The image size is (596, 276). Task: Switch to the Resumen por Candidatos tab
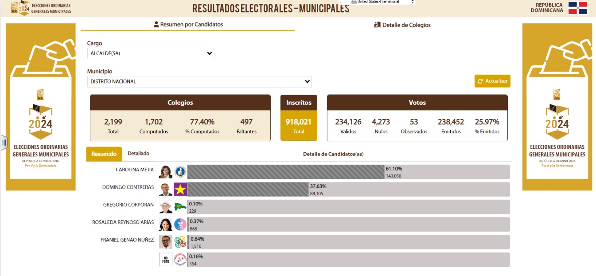click(x=188, y=25)
